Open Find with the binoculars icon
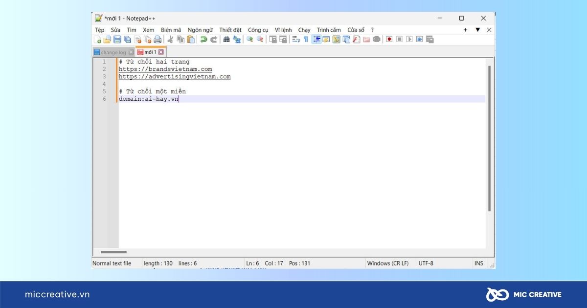Image resolution: width=587 pixels, height=308 pixels. [x=226, y=40]
